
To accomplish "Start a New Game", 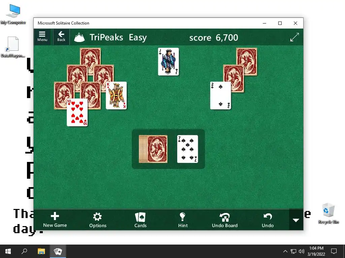I will [x=55, y=220].
